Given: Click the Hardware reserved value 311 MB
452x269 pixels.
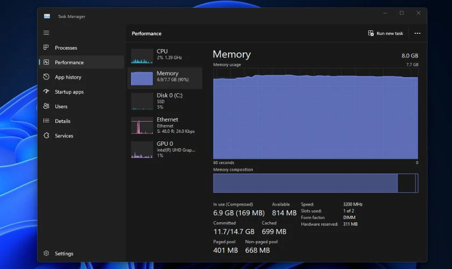Looking at the screenshot, I should tap(350, 224).
